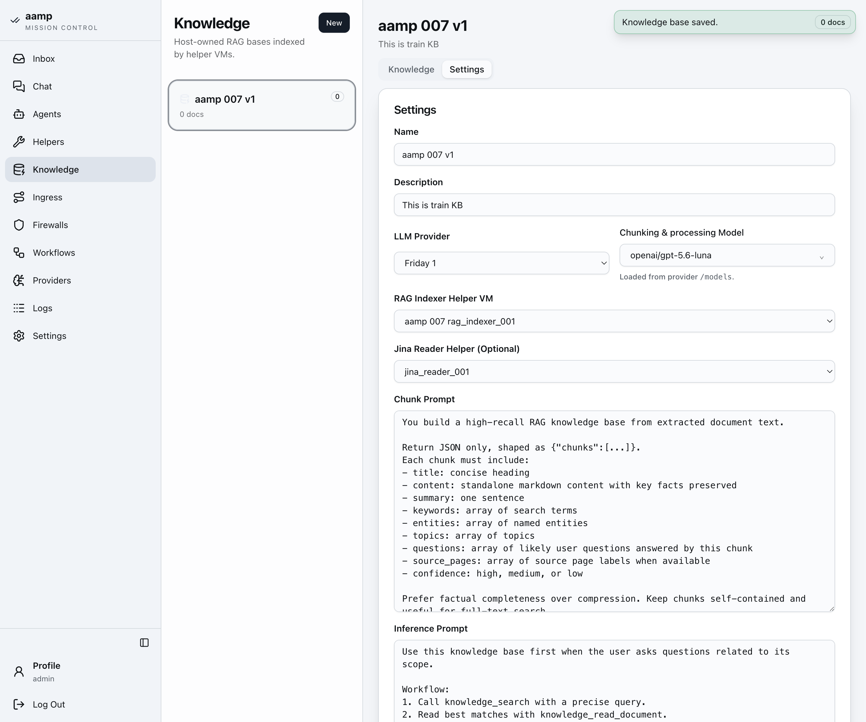Click 'Loaded from provider /models.' hint text
866x722 pixels.
(x=676, y=277)
